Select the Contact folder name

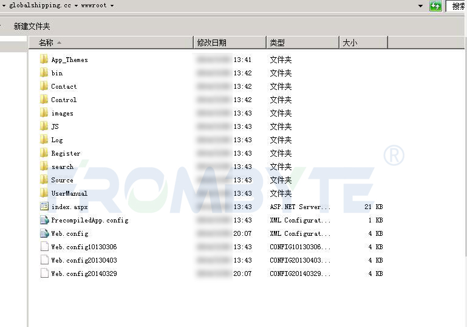(64, 86)
